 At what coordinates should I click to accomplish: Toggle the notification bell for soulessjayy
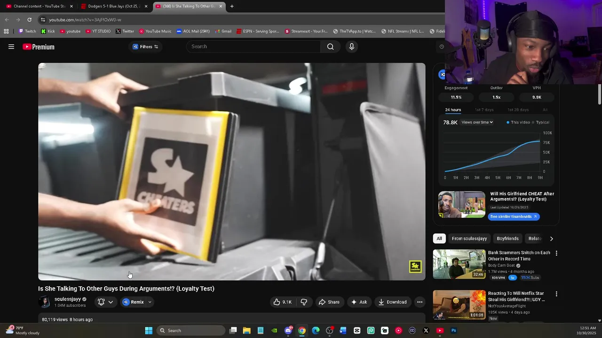(x=101, y=302)
